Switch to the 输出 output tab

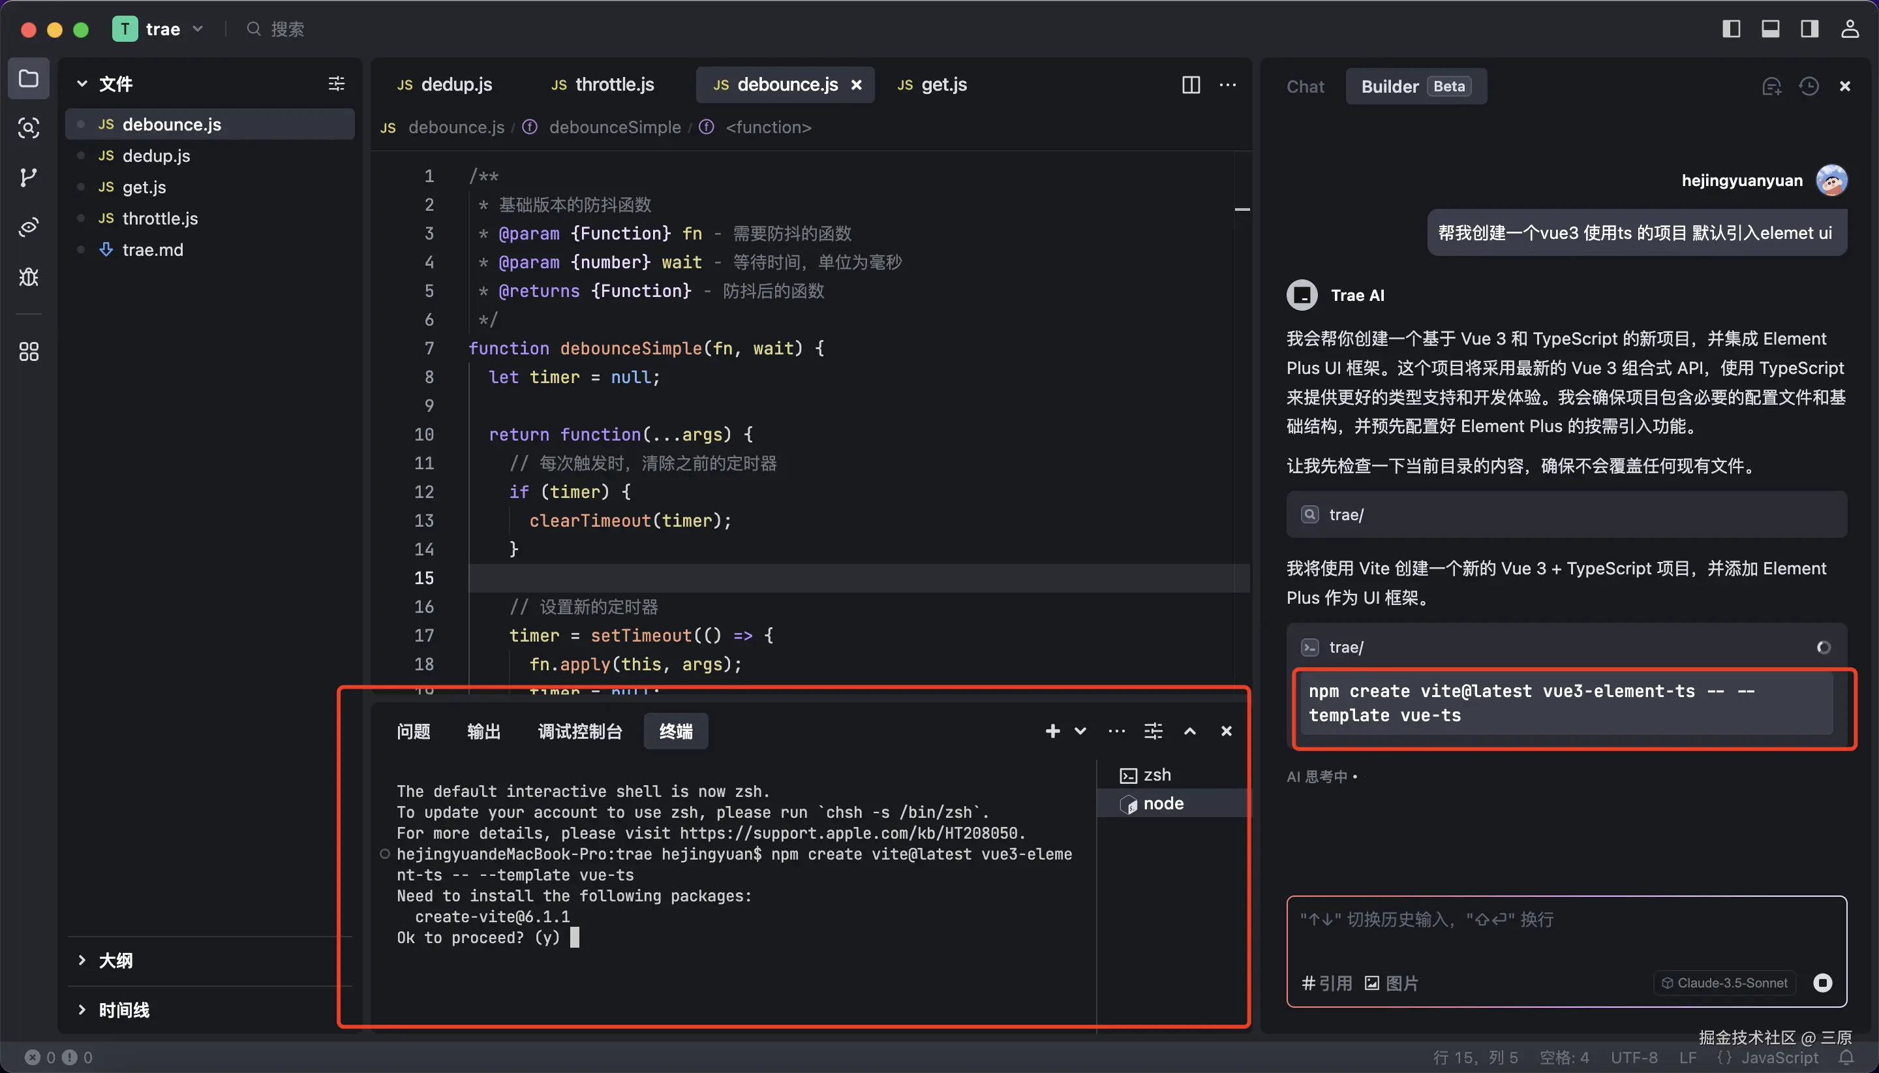pyautogui.click(x=483, y=731)
